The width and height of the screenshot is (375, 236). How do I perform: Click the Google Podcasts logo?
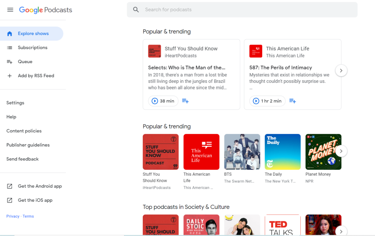[x=45, y=10]
